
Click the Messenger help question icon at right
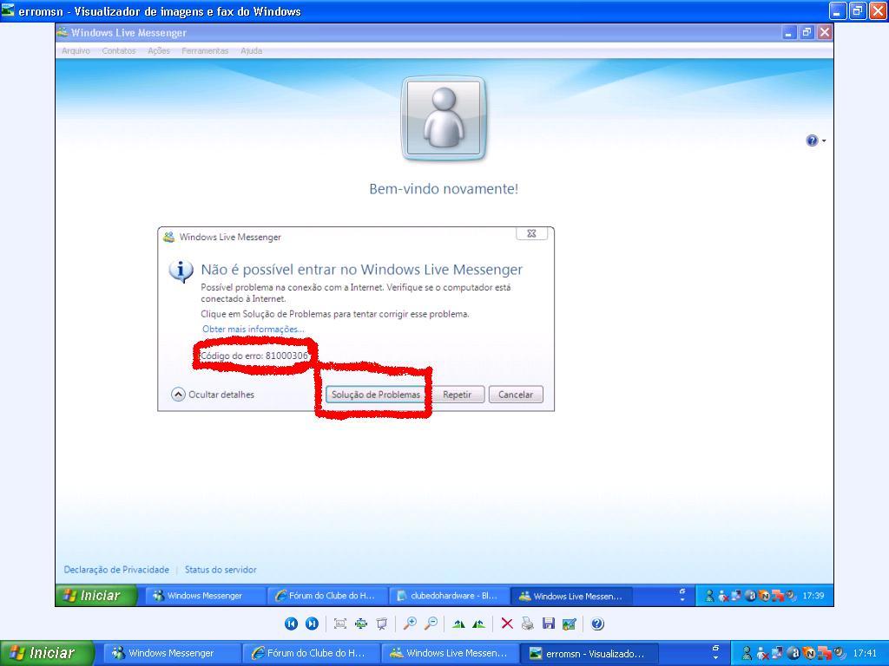(x=812, y=140)
